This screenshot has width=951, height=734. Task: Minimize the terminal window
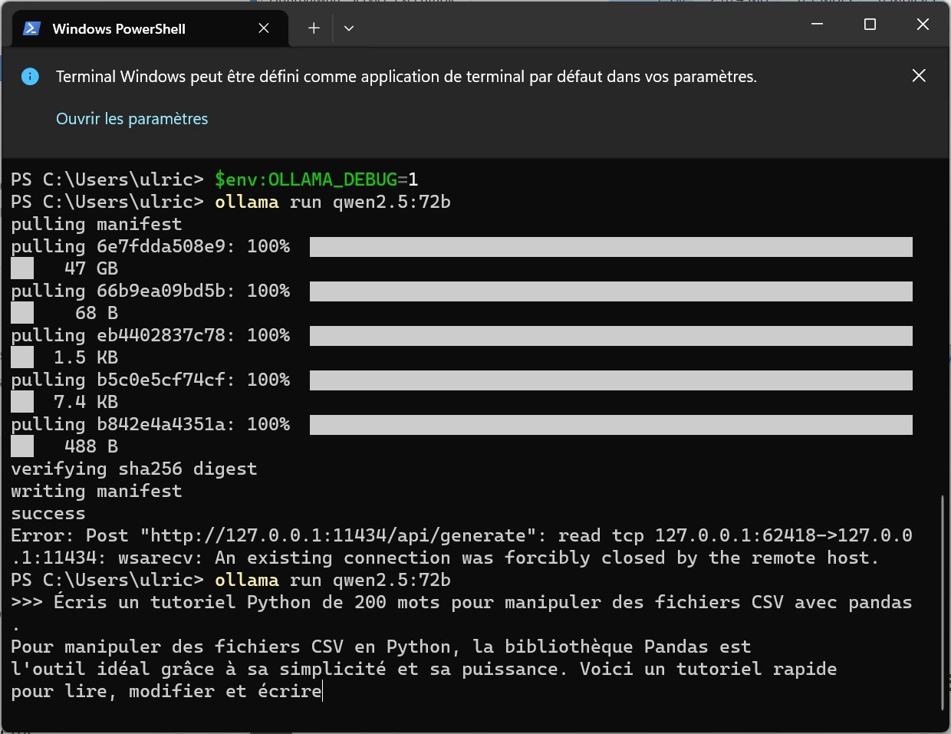pyautogui.click(x=817, y=25)
